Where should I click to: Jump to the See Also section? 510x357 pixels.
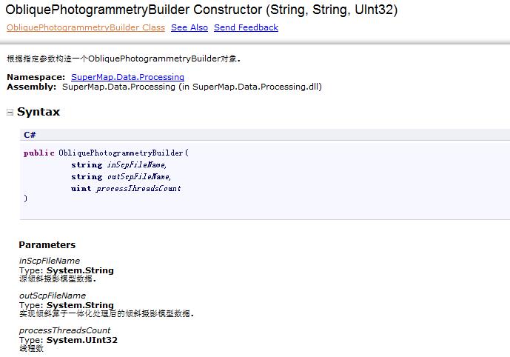tap(189, 27)
